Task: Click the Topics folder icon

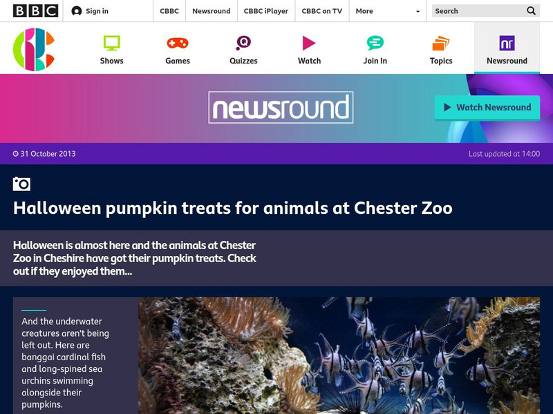Action: click(440, 43)
